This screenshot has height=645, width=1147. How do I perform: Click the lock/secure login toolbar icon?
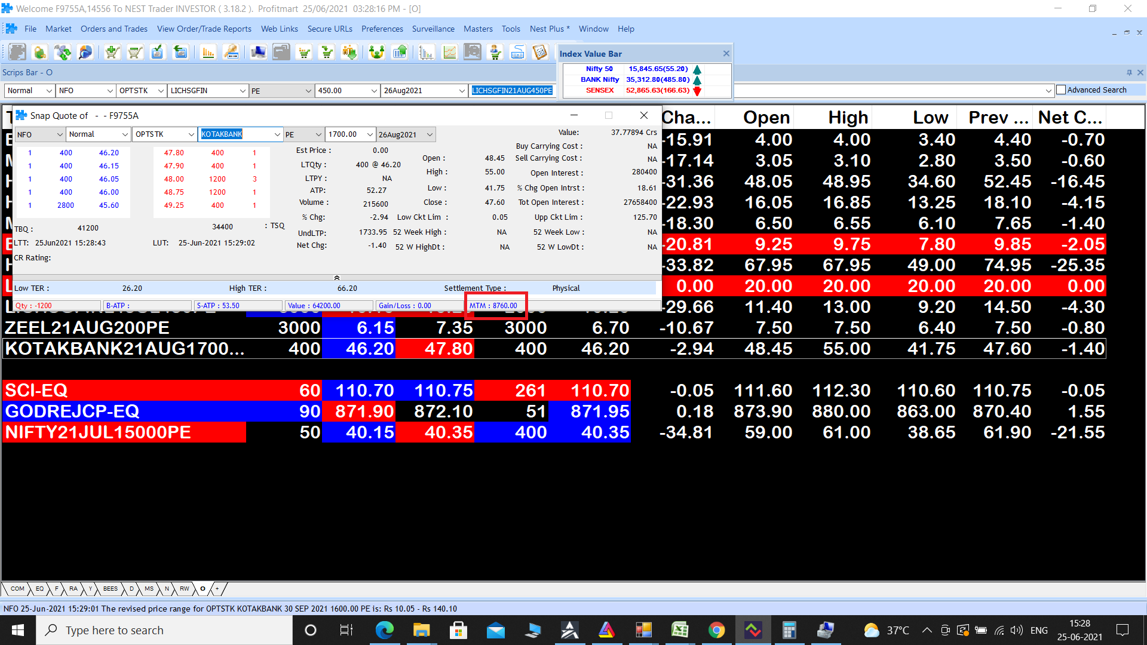(39, 53)
